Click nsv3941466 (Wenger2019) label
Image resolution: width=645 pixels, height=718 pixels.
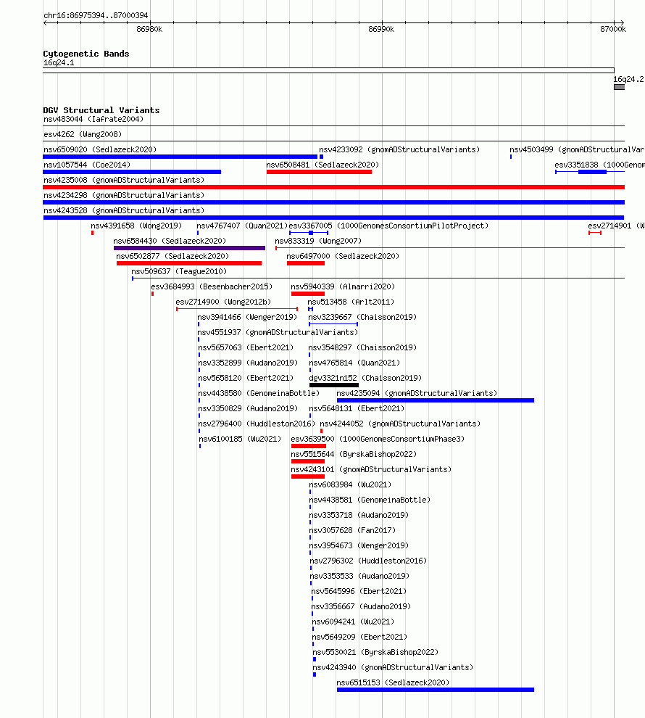[247, 317]
